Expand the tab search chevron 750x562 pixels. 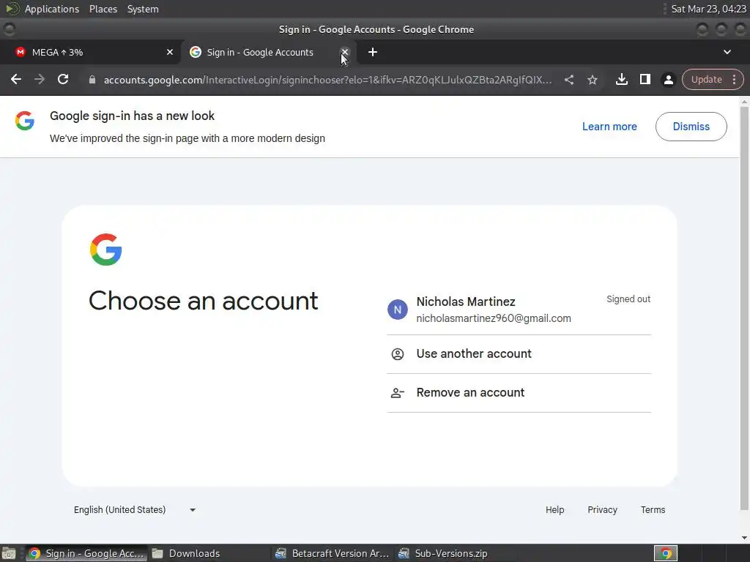[x=727, y=52]
